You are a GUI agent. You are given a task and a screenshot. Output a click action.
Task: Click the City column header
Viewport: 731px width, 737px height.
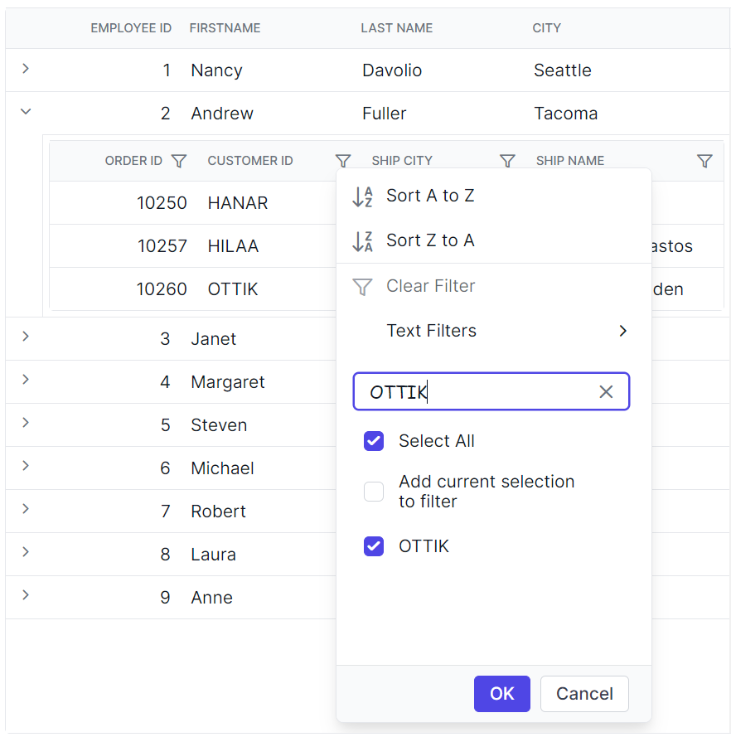point(546,28)
